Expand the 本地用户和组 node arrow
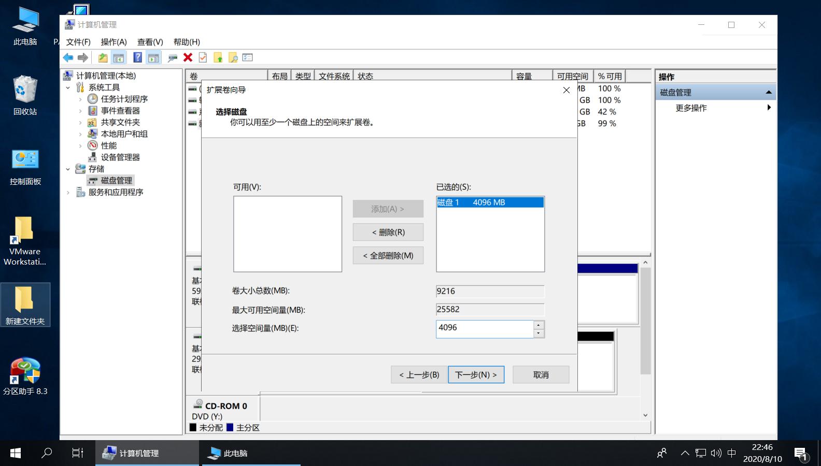The width and height of the screenshot is (821, 466). tap(80, 134)
